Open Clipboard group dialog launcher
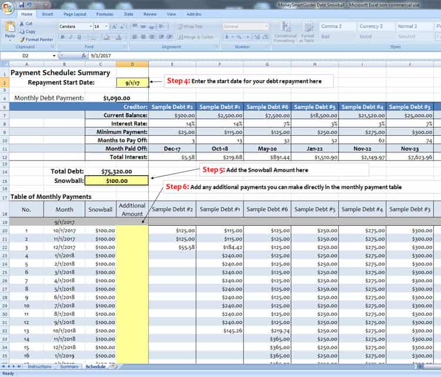441x377 pixels. click(53, 46)
